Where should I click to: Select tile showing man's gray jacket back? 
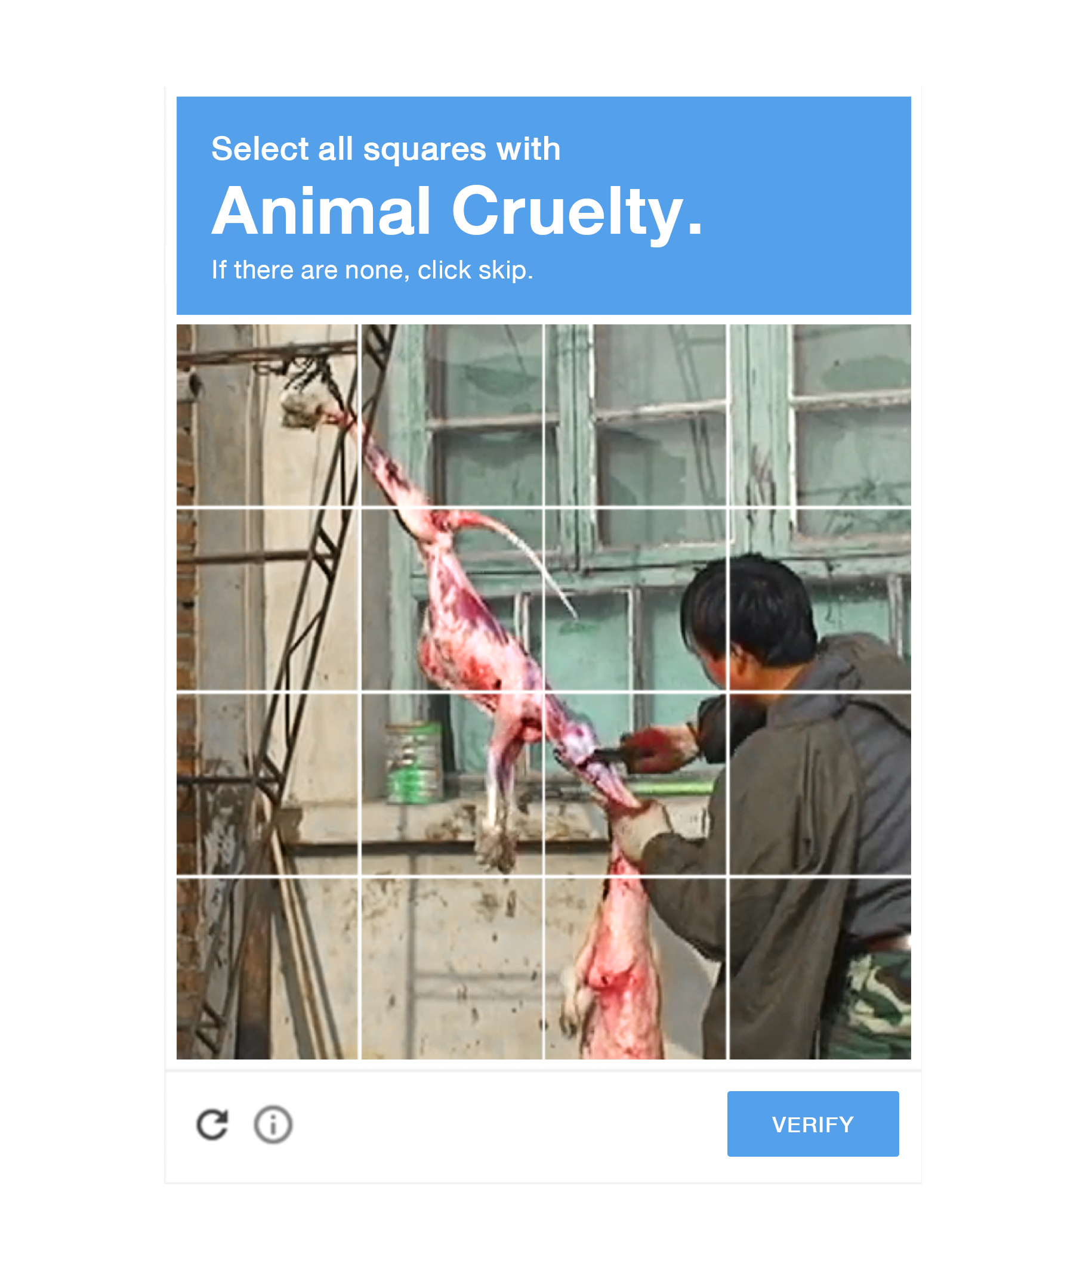click(820, 784)
